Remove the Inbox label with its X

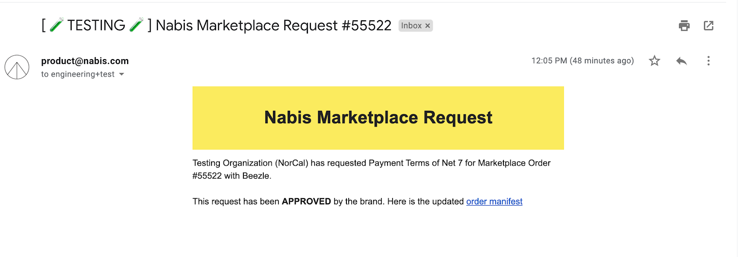[428, 26]
